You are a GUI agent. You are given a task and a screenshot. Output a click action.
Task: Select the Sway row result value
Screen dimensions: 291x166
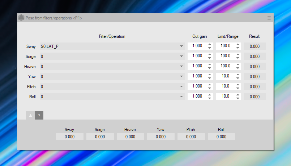(254, 46)
